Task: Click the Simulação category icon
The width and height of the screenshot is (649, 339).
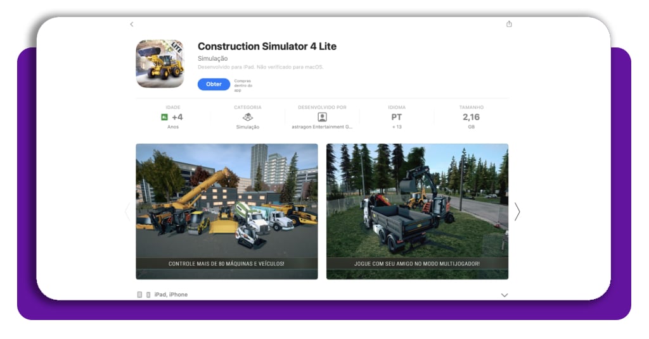Action: (x=248, y=117)
